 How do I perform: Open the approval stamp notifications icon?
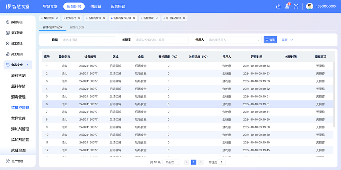point(287,6)
